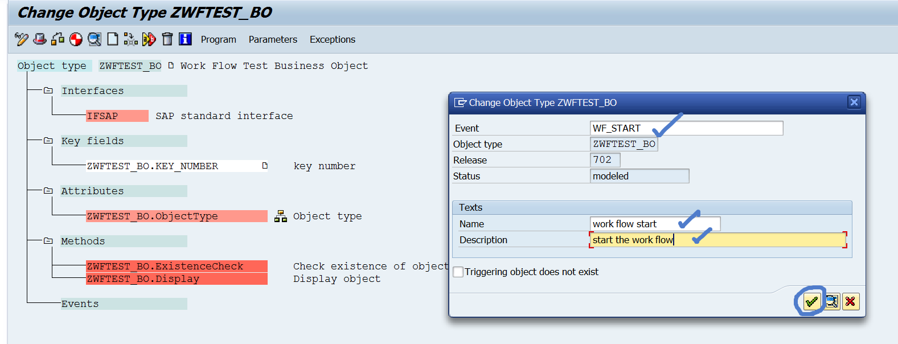This screenshot has width=898, height=344.
Task: Click the Generate (hat) toolbar icon
Action: pos(40,39)
